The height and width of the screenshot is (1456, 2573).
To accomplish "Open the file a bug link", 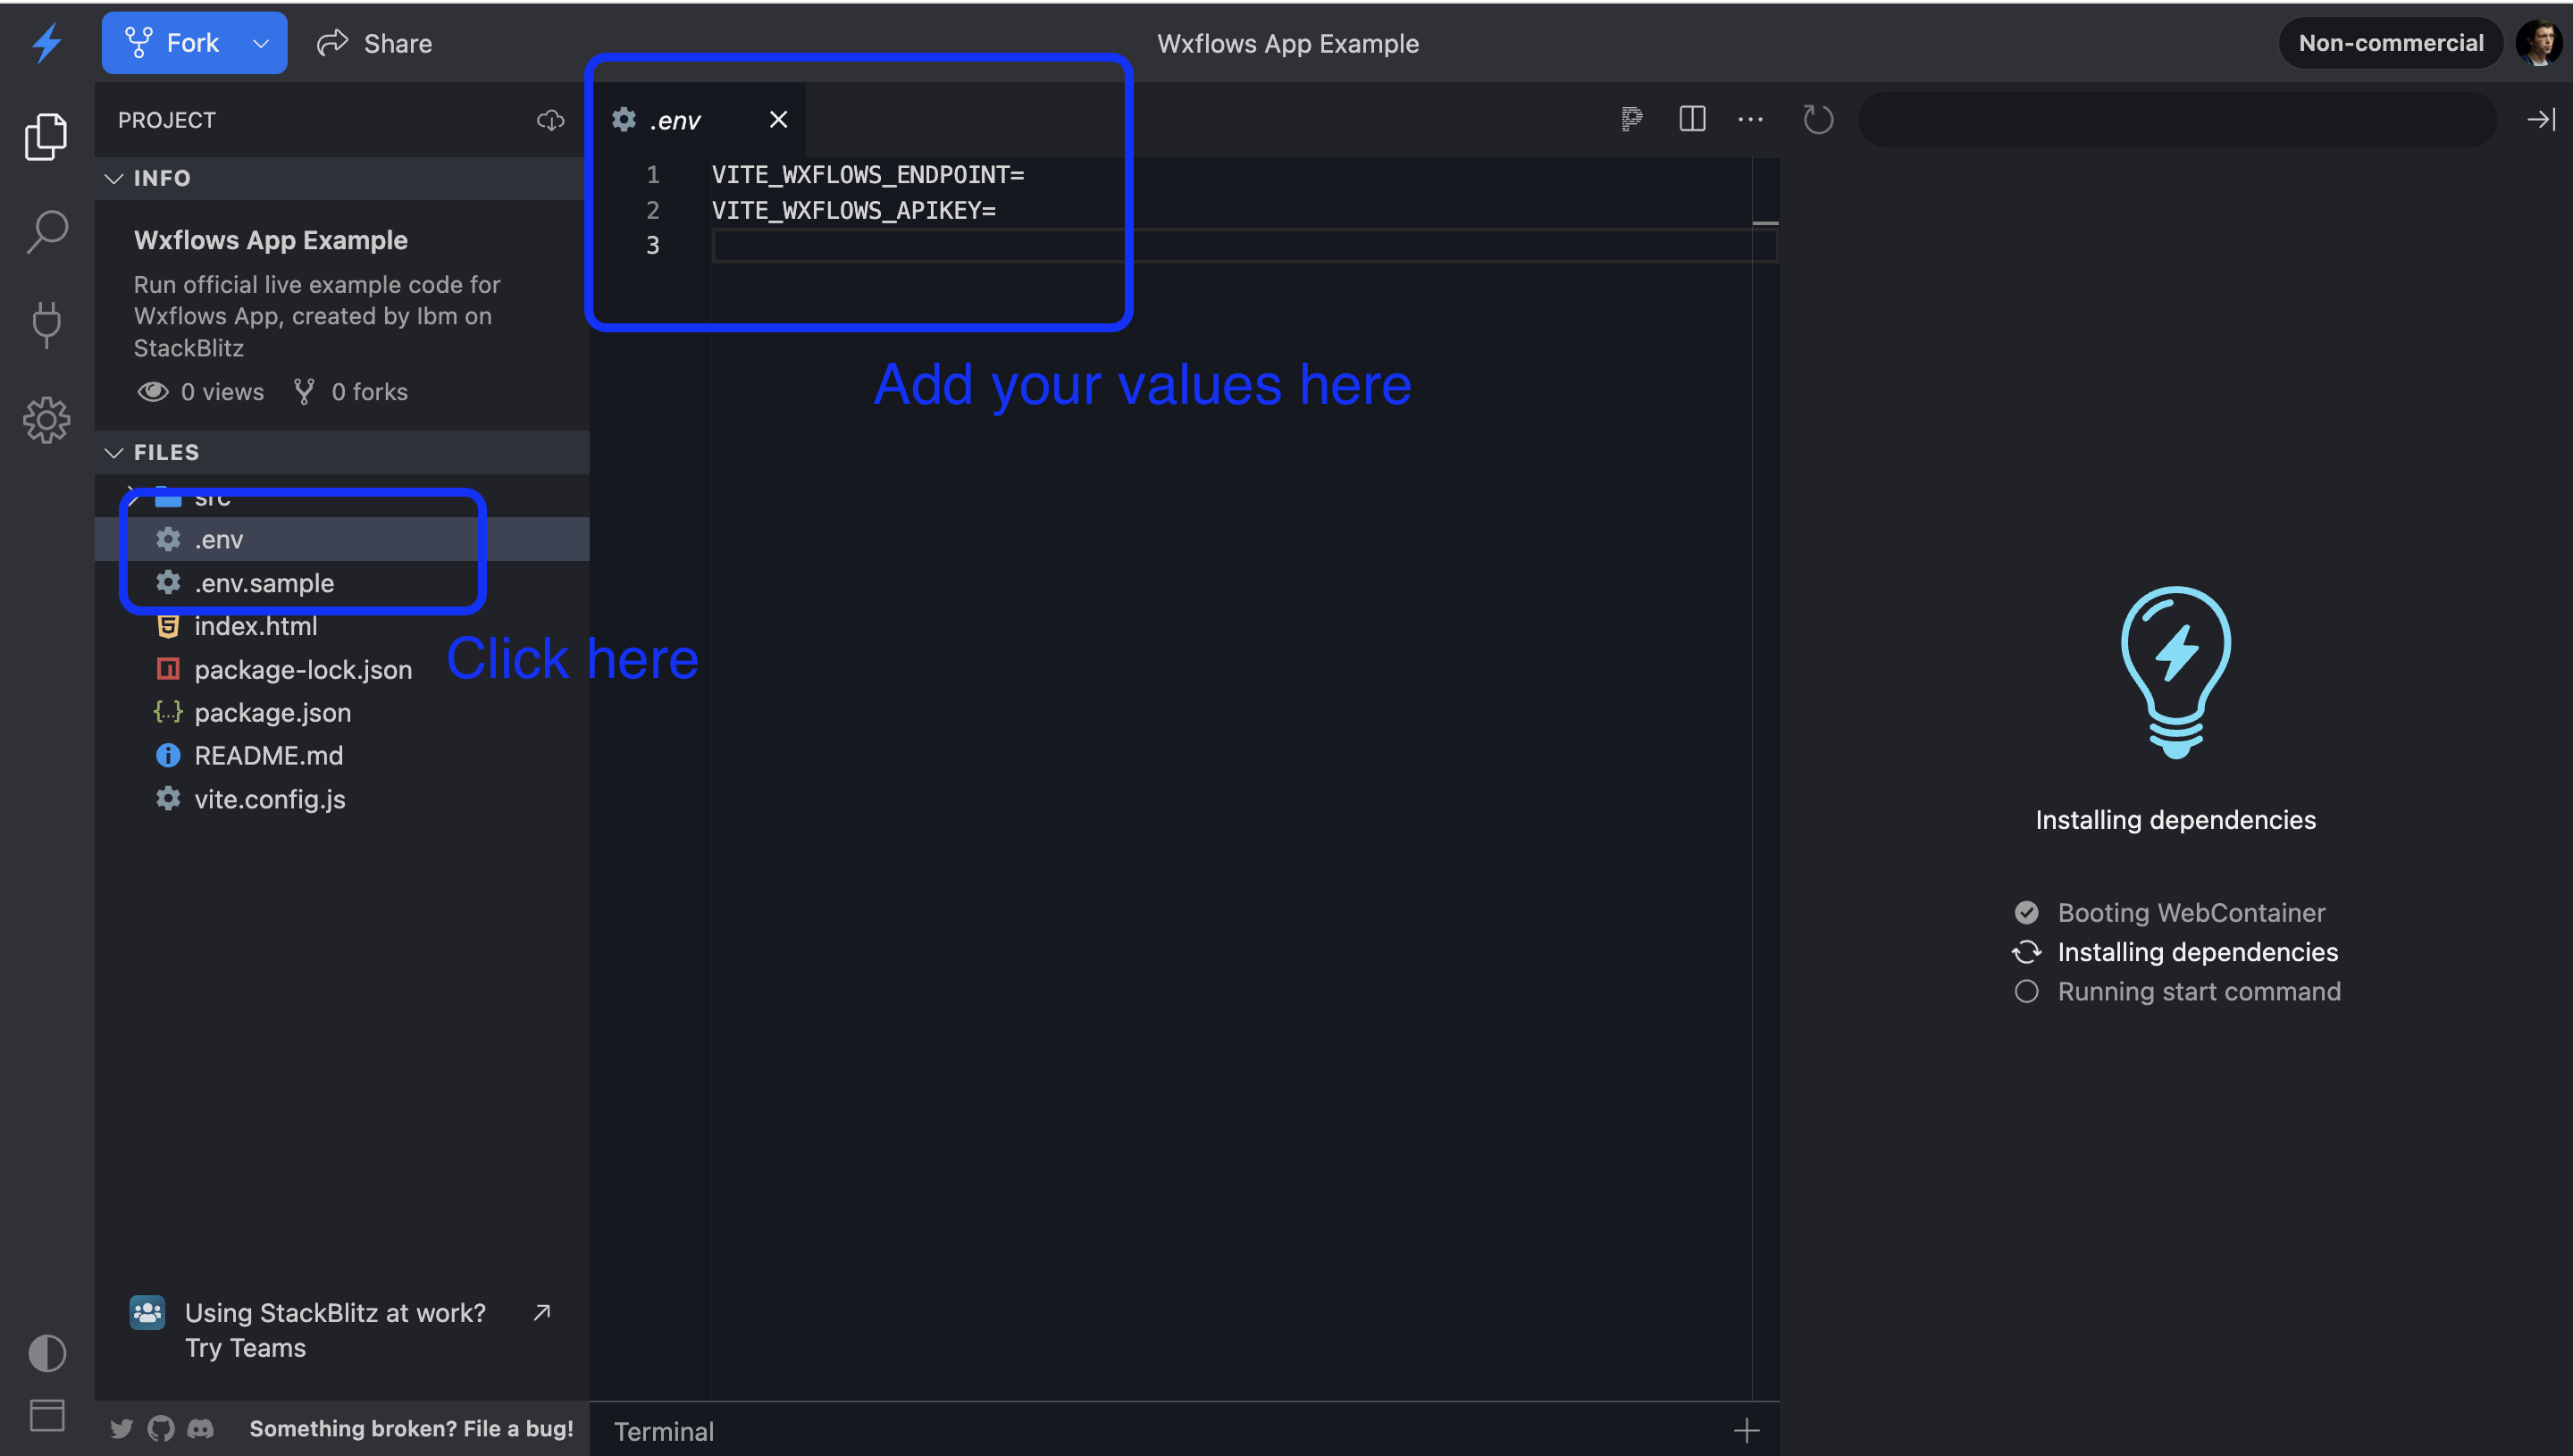I will (410, 1428).
